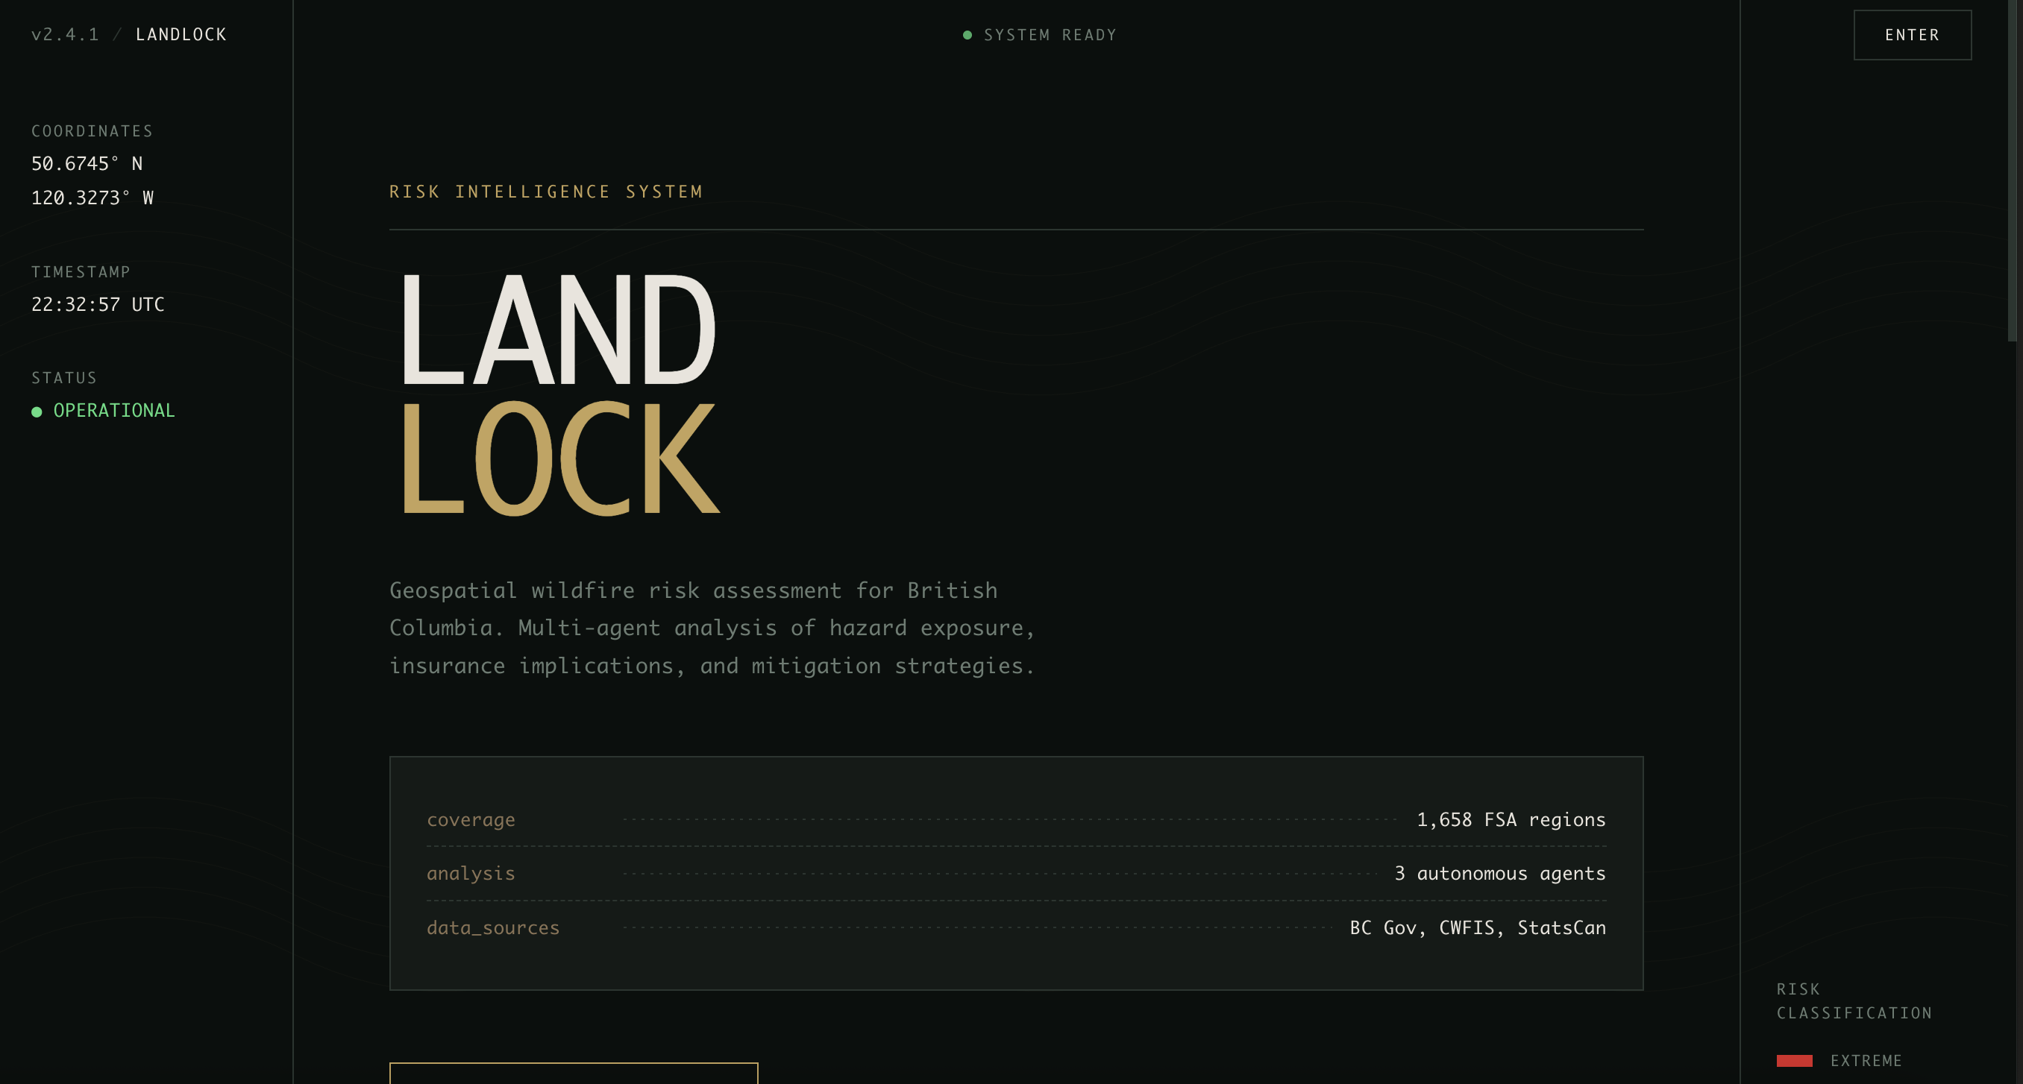Image resolution: width=2023 pixels, height=1084 pixels.
Task: Select the coverage row in stats panel
Action: click(1015, 819)
